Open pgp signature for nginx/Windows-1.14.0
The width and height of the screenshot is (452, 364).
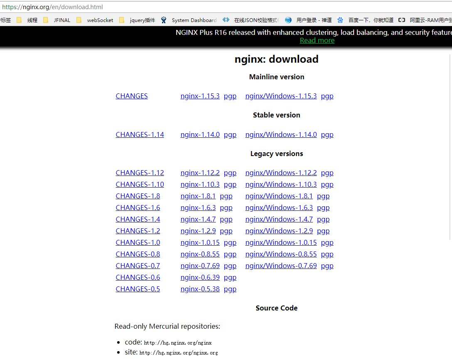[x=327, y=135]
